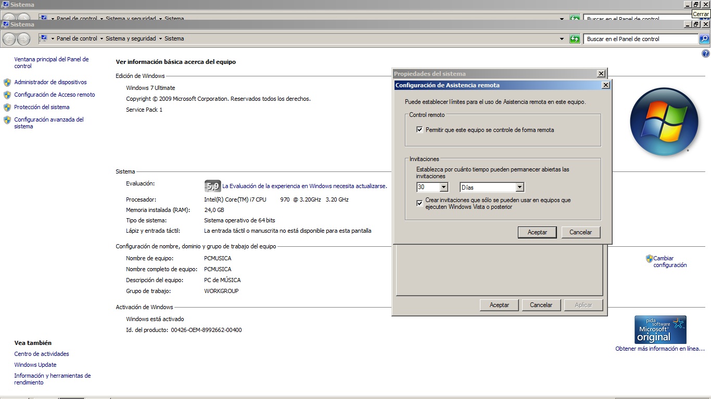
Task: Expand the arrow left of Sistema y seguridad breadcrumb
Action: 101,38
